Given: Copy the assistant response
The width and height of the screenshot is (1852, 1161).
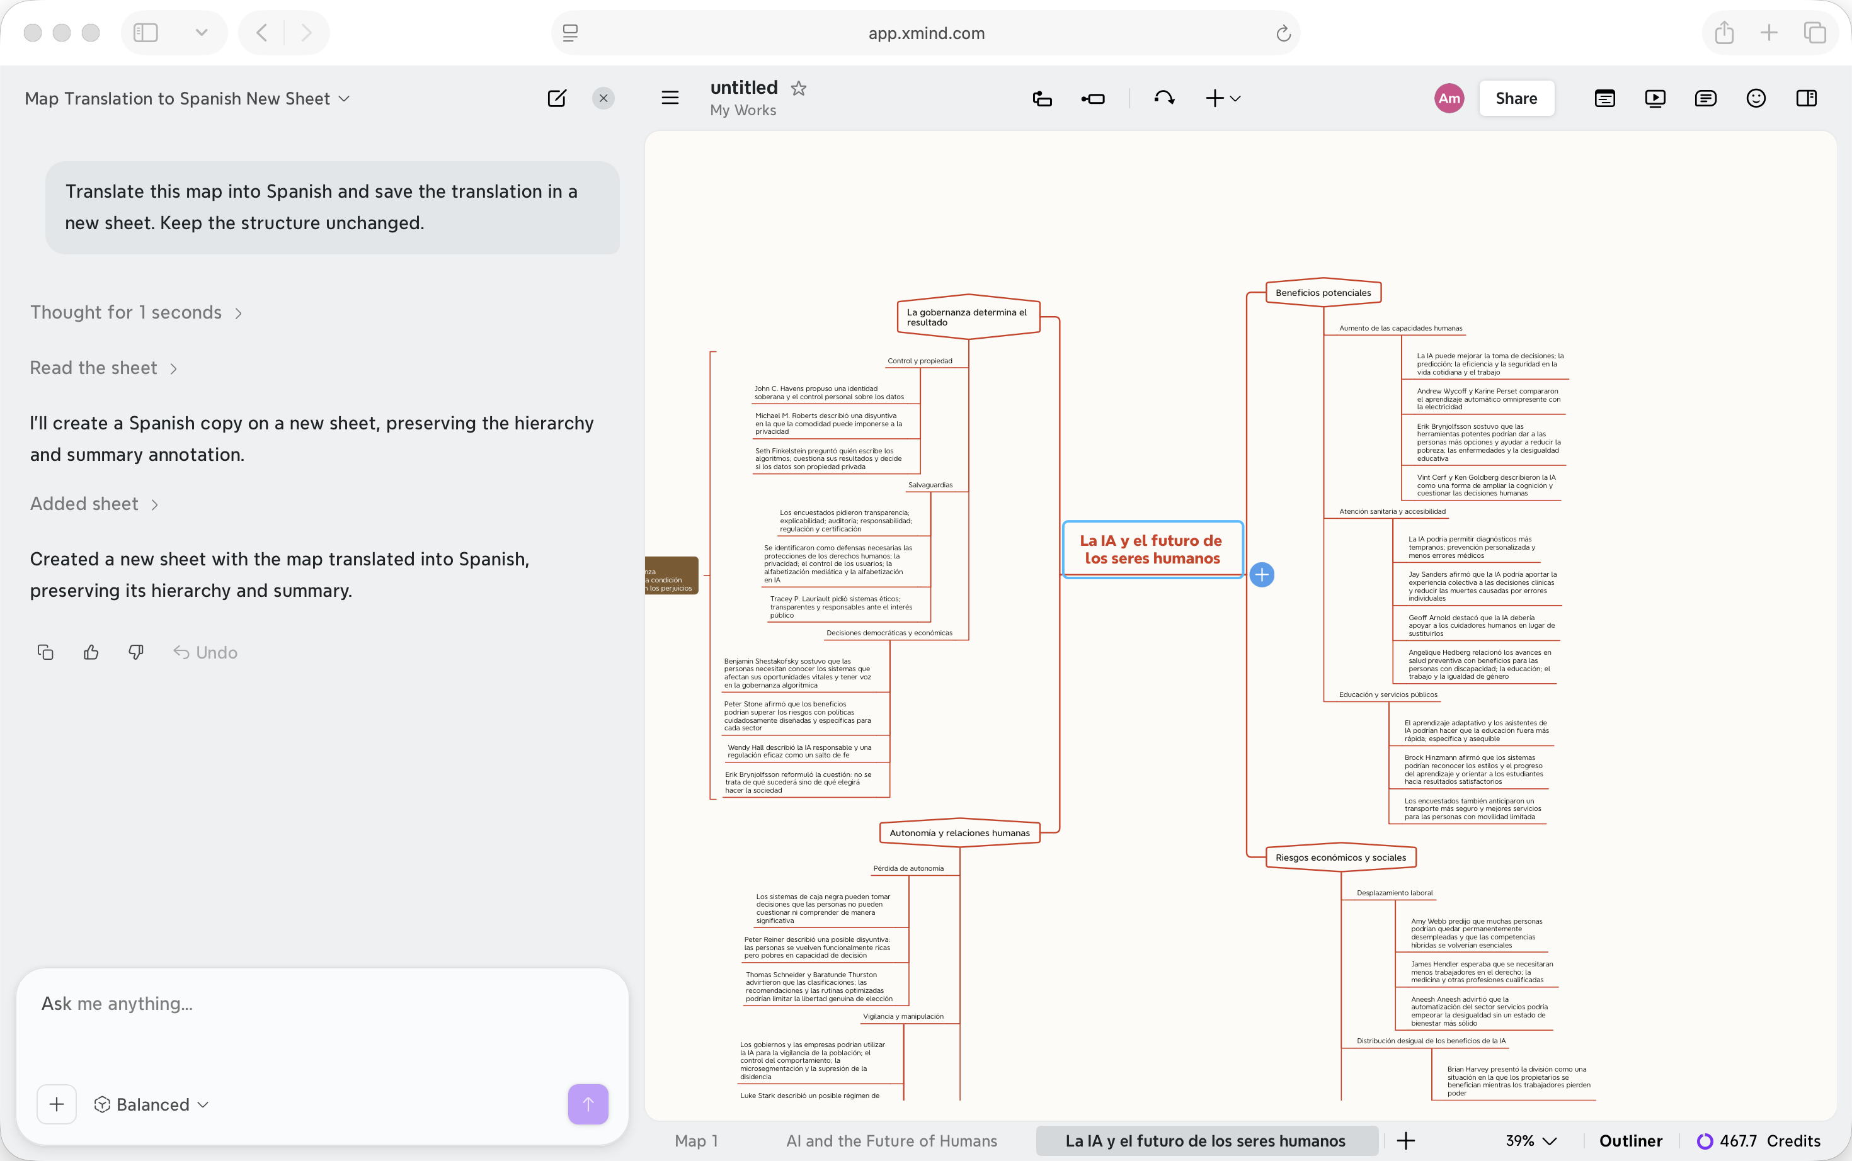Looking at the screenshot, I should pos(45,652).
